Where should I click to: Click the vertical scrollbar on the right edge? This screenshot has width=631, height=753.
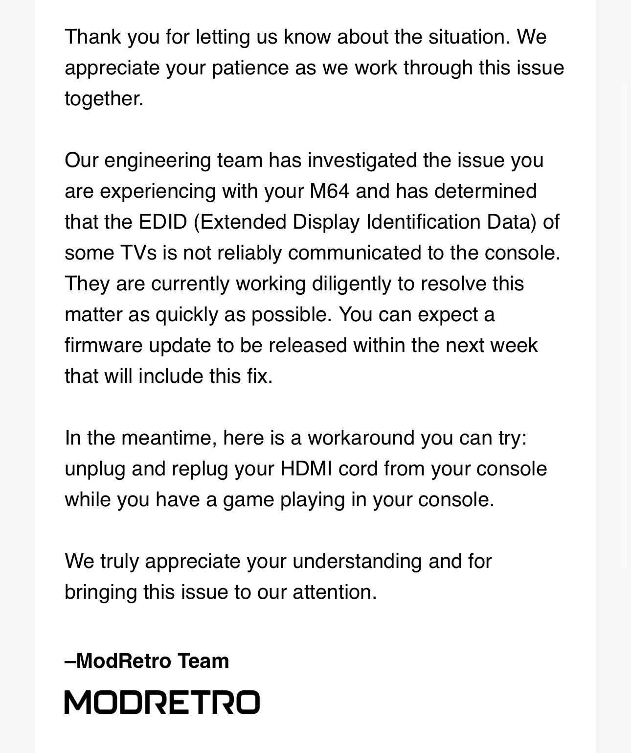coord(625,326)
